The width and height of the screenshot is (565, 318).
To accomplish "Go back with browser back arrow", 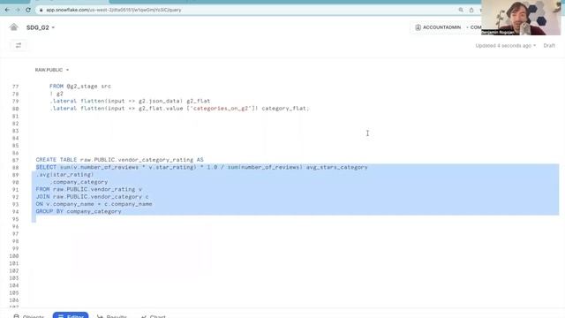I will (x=7, y=10).
